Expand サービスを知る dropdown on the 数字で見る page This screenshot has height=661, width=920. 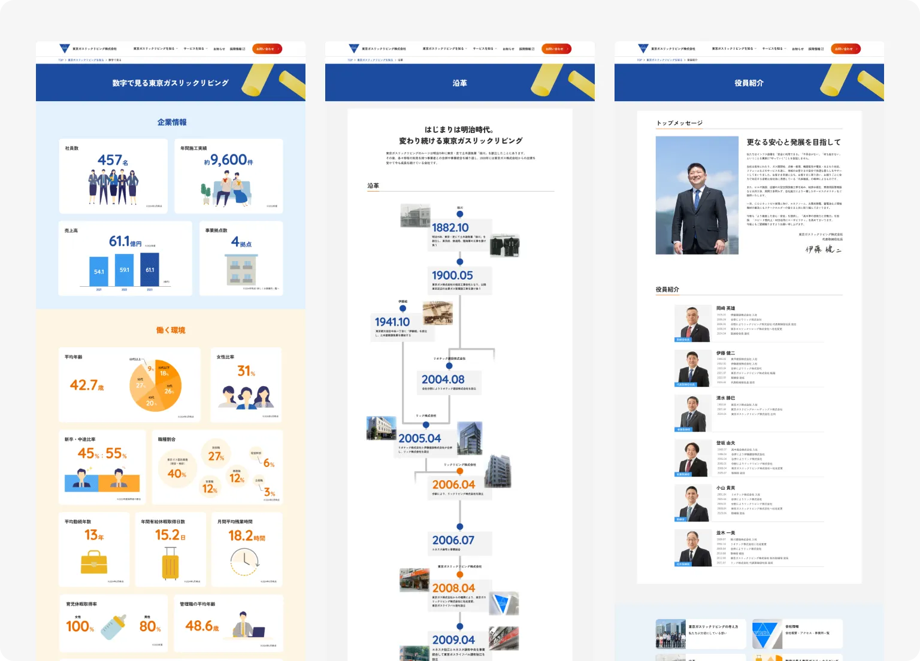195,48
